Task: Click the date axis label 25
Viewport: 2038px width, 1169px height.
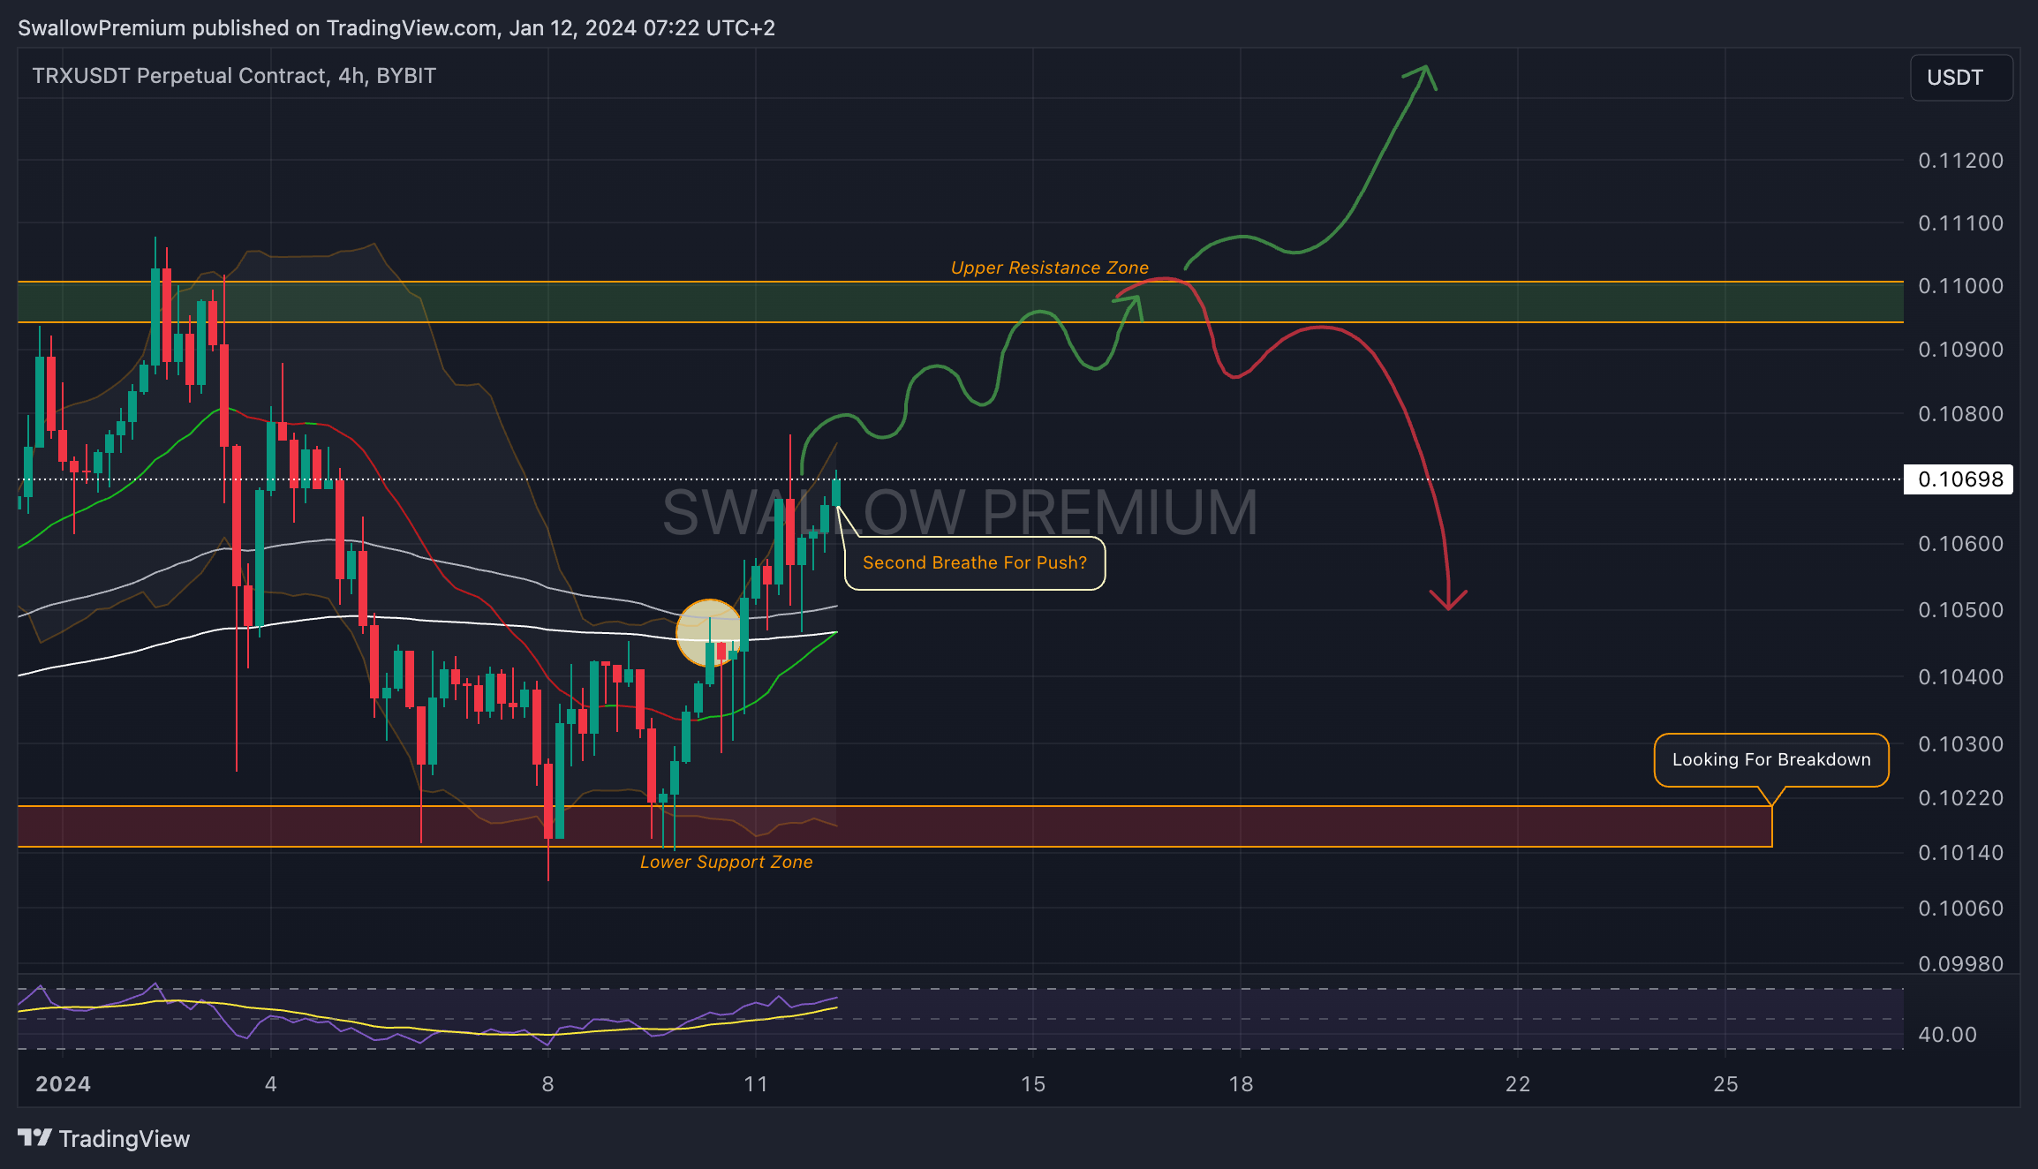Action: point(1725,1084)
